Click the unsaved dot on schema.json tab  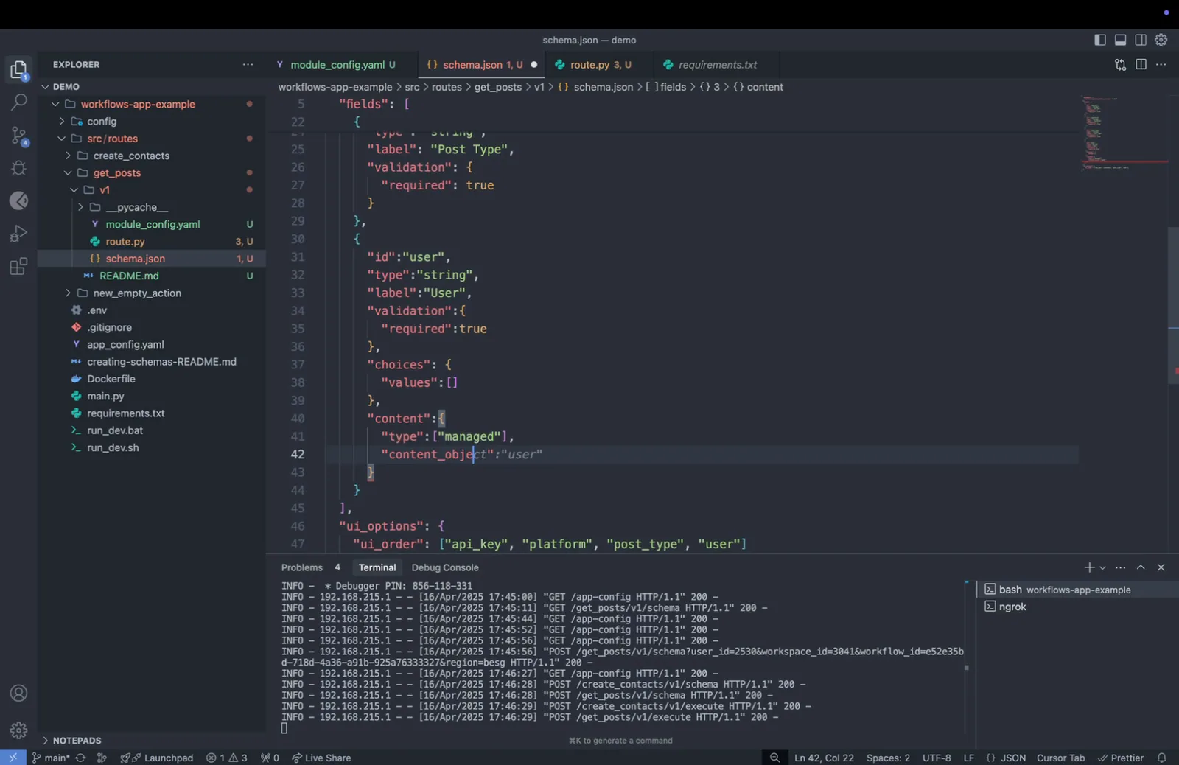tap(534, 65)
